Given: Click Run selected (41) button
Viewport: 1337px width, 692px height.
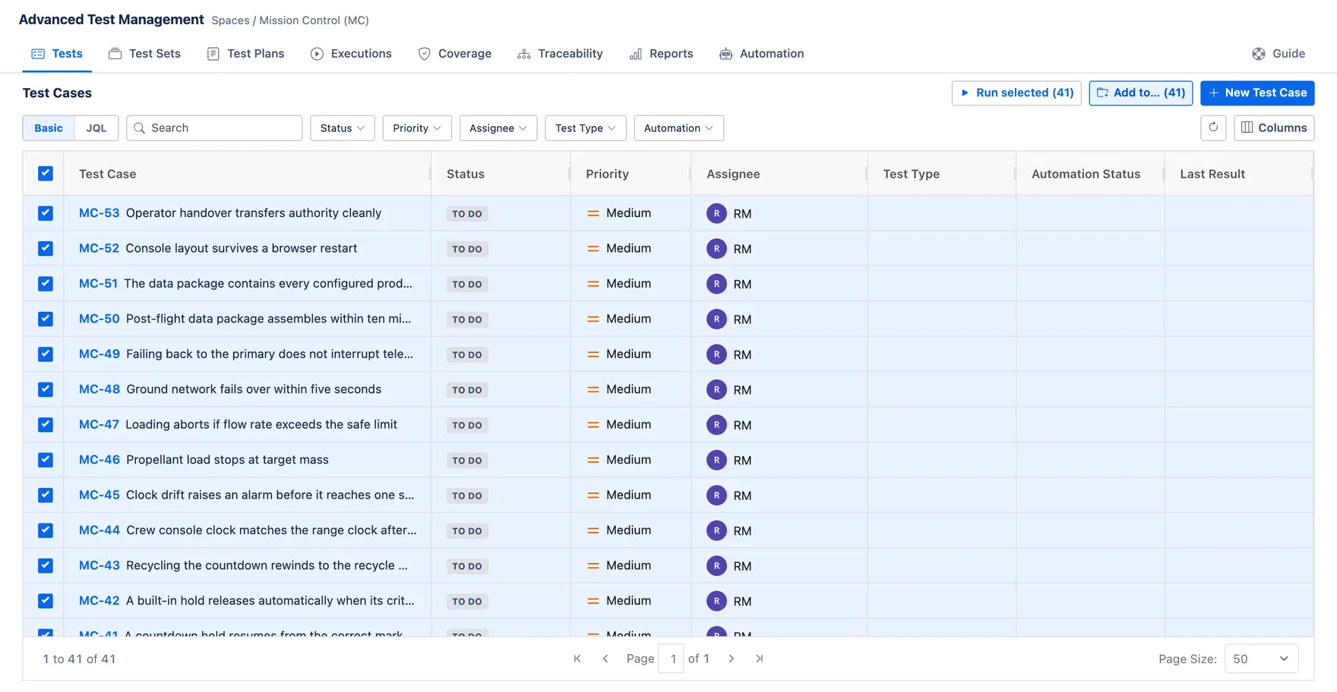Looking at the screenshot, I should pyautogui.click(x=1016, y=93).
